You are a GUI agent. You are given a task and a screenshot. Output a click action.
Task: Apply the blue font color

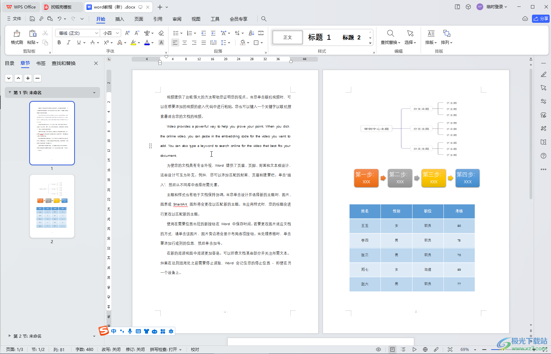pyautogui.click(x=147, y=43)
